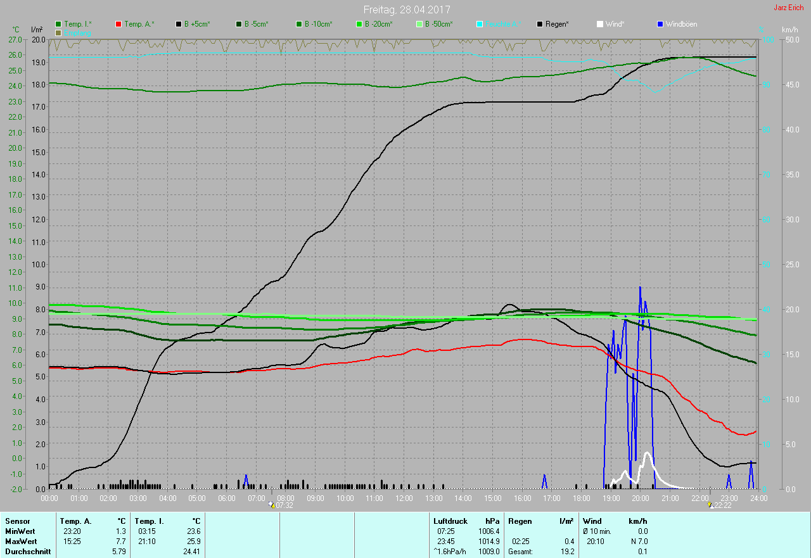The width and height of the screenshot is (811, 558).
Task: Click the B -10cm legend square
Action: coord(298,24)
